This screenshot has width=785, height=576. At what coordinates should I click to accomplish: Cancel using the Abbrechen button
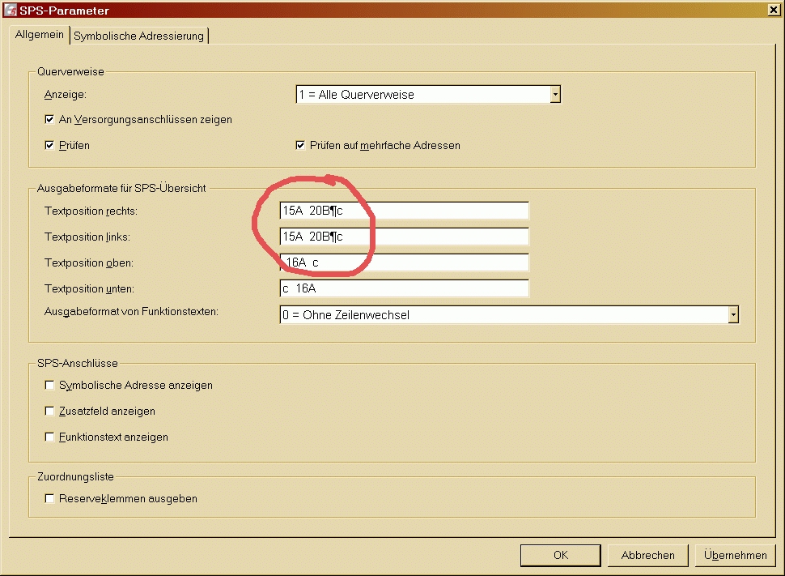(647, 556)
